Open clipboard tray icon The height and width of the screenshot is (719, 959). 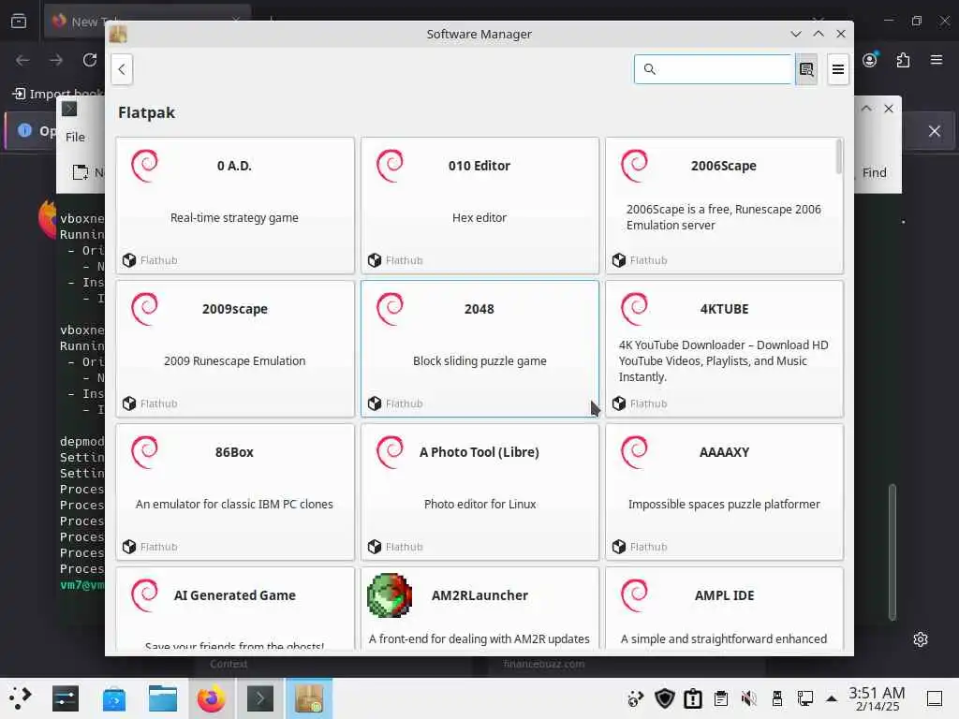pos(721,698)
